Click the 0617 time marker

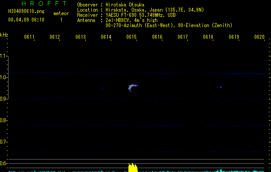183,37
